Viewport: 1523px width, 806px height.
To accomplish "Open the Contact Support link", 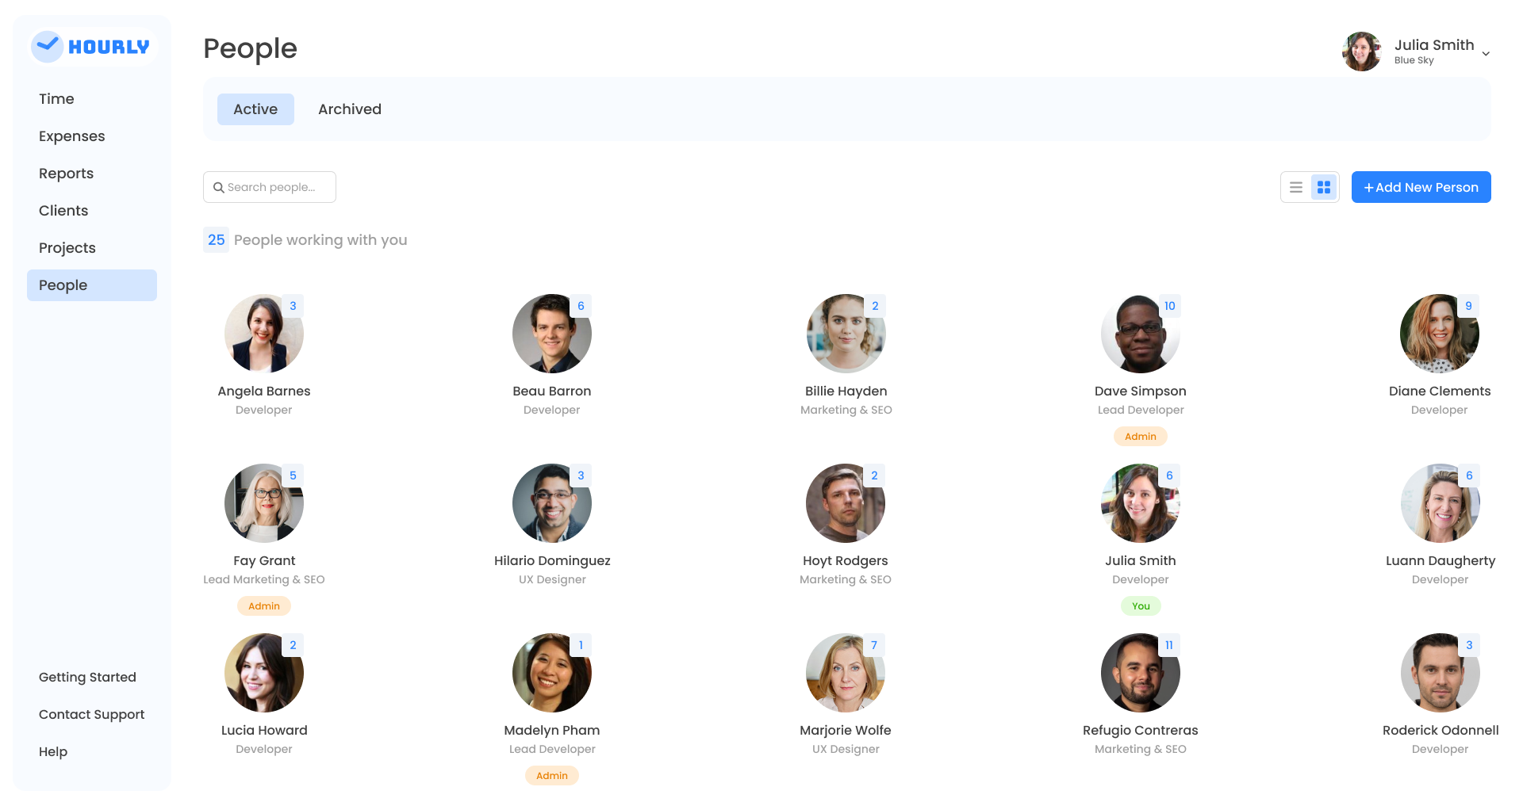I will 92,715.
